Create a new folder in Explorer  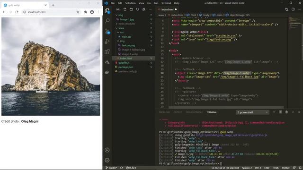coord(131,9)
